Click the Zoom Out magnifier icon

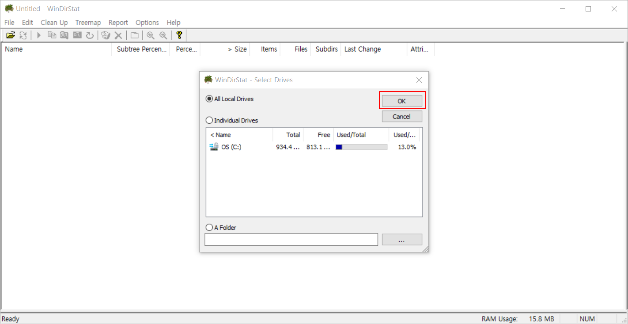[163, 35]
